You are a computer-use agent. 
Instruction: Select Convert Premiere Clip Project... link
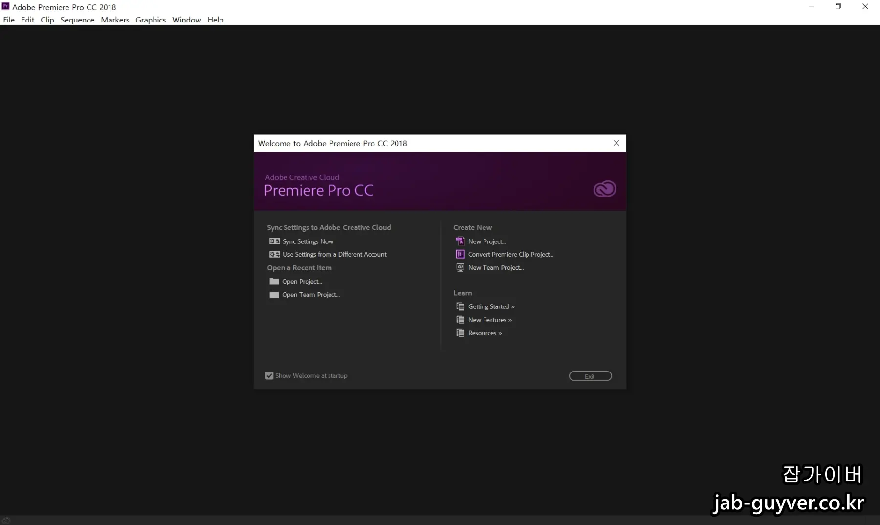coord(511,254)
